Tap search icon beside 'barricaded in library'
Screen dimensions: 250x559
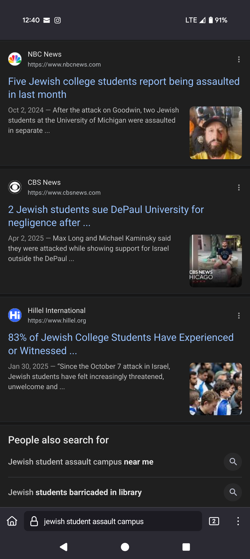click(x=233, y=492)
